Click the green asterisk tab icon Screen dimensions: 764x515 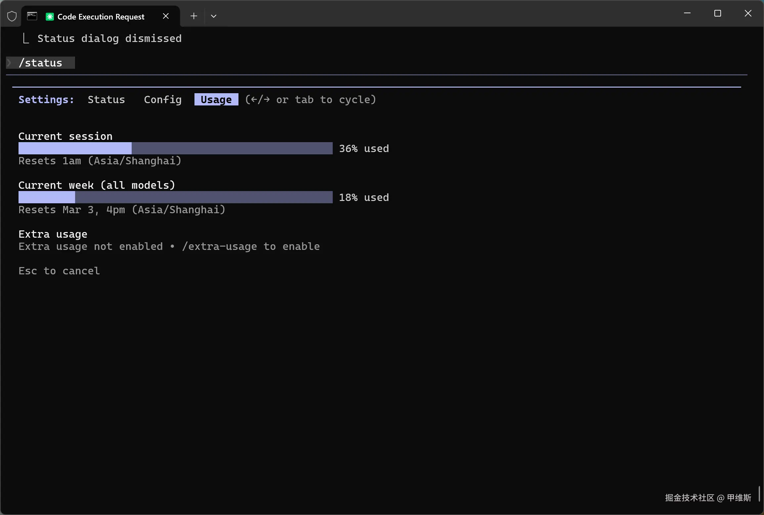[x=50, y=17]
